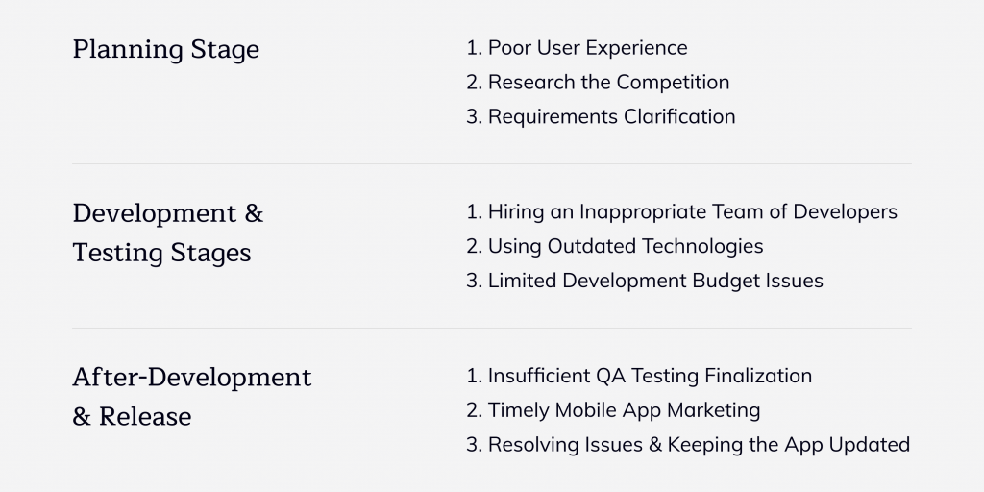
Task: Open Hiring an Inappropriate Team of Developers
Action: click(x=681, y=212)
